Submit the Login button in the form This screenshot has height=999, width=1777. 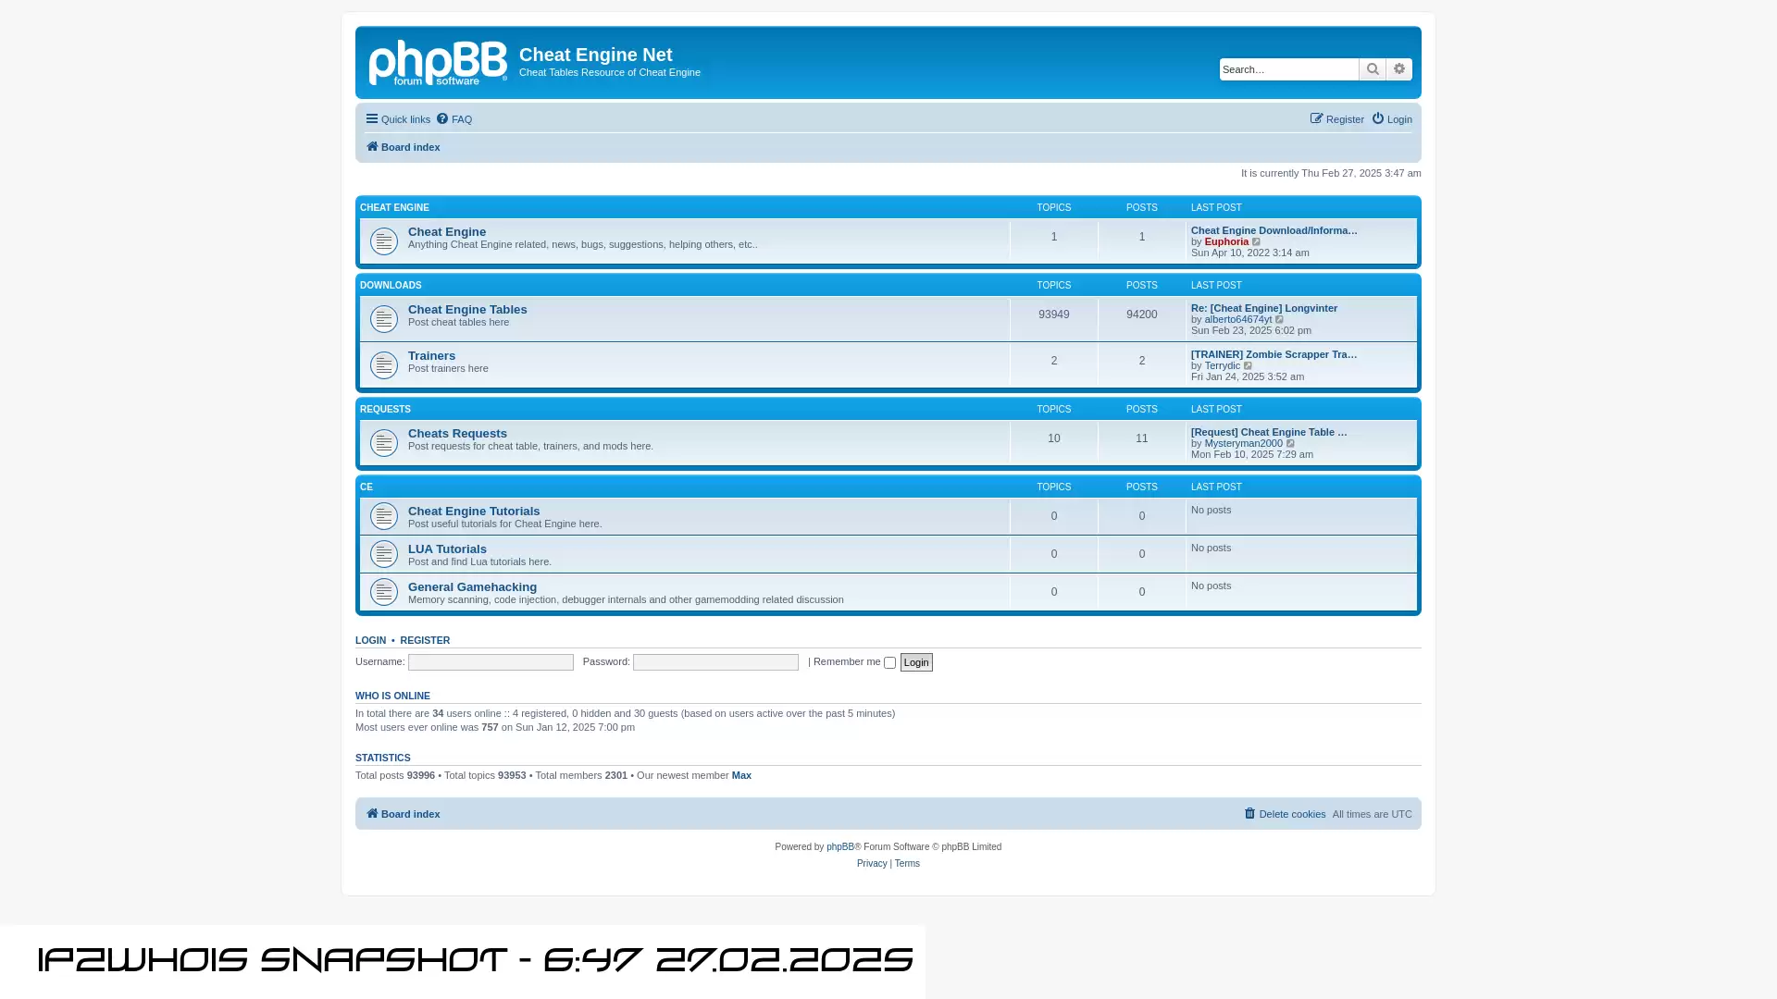(916, 662)
